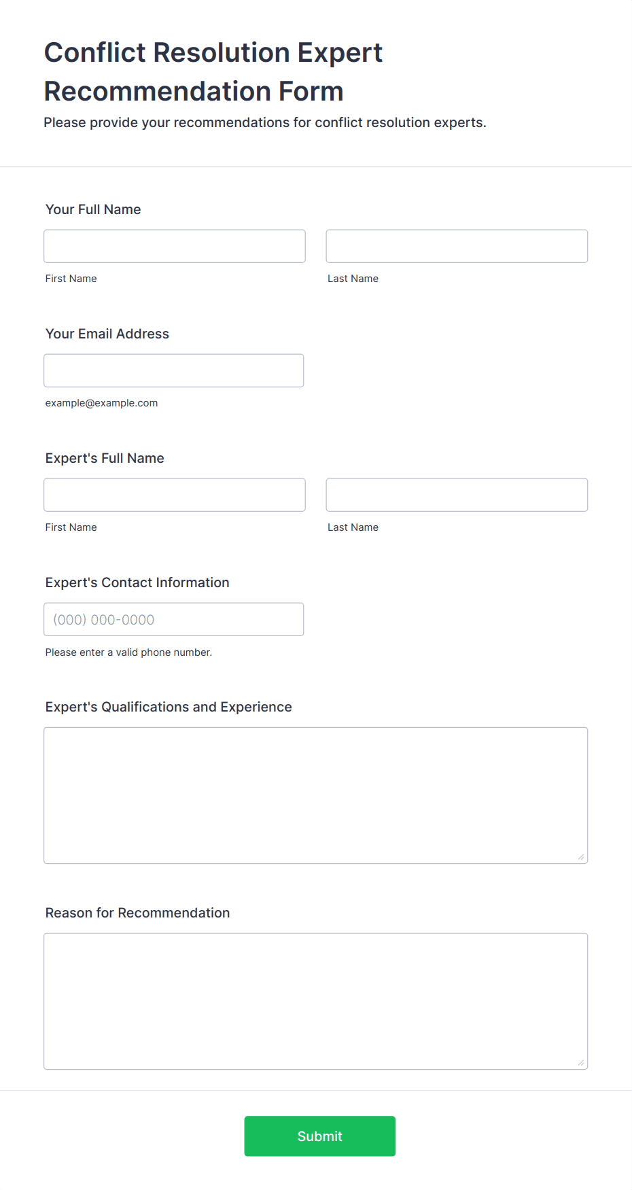Click Expert's Qualifications and Experience textarea
This screenshot has width=632, height=1190.
point(316,795)
